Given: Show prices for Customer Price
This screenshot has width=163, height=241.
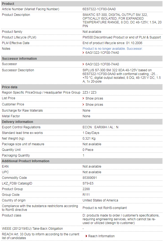Looking at the screenshot, I should 94,105.
